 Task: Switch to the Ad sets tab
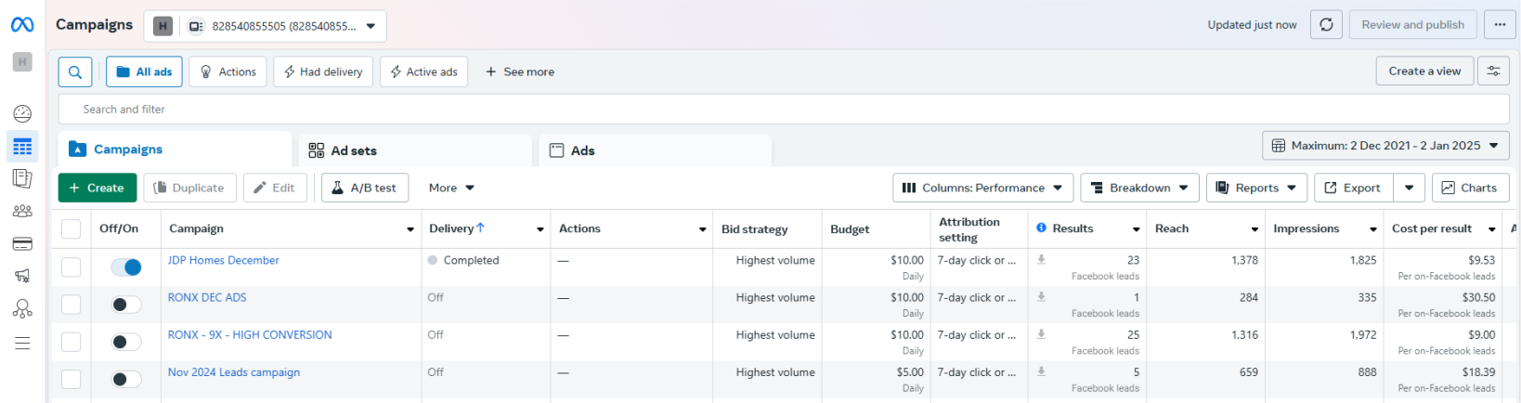(x=353, y=150)
